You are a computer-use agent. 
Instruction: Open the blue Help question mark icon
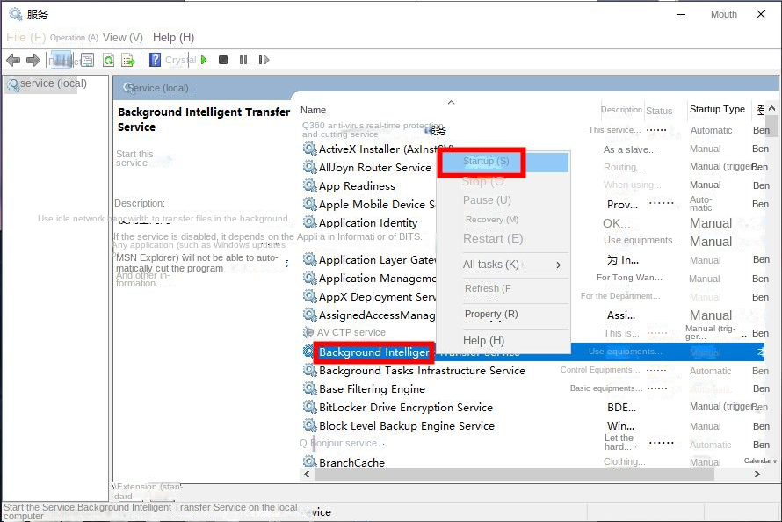(155, 60)
